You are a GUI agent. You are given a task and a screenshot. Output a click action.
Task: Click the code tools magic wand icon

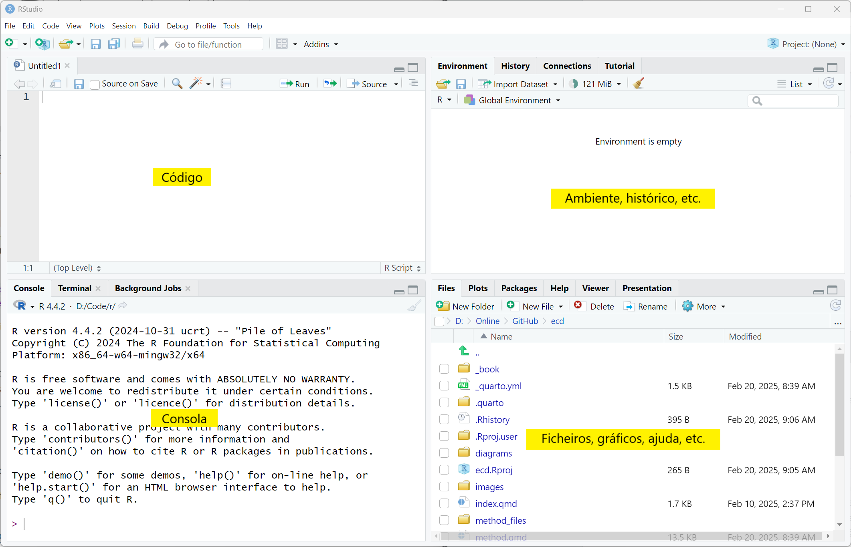(196, 83)
